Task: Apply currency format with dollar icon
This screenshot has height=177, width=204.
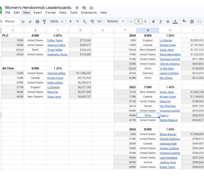Action: pos(70,21)
